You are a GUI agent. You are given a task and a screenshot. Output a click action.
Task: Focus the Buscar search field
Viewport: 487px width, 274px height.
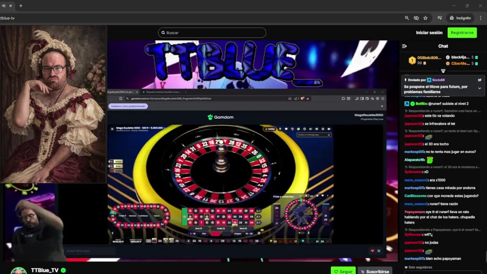tap(212, 33)
